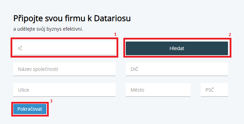This screenshot has height=124, width=244.
Task: Click the dark Hledat search button
Action: click(177, 48)
